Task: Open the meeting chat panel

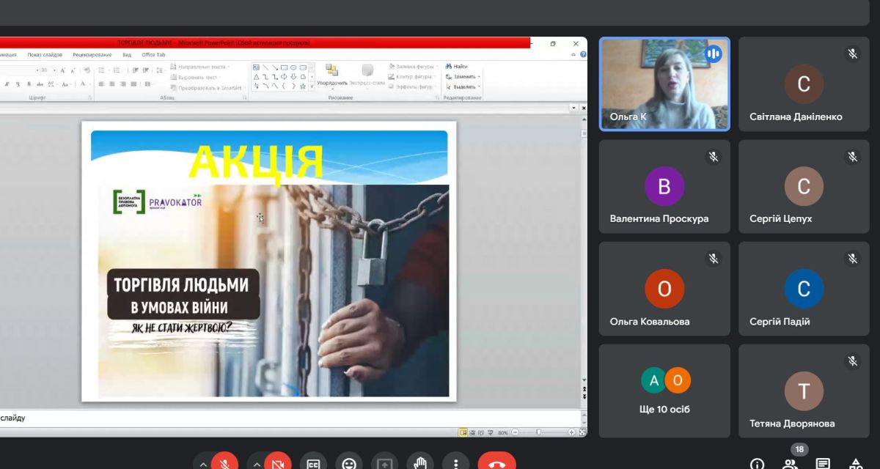Action: pyautogui.click(x=823, y=464)
